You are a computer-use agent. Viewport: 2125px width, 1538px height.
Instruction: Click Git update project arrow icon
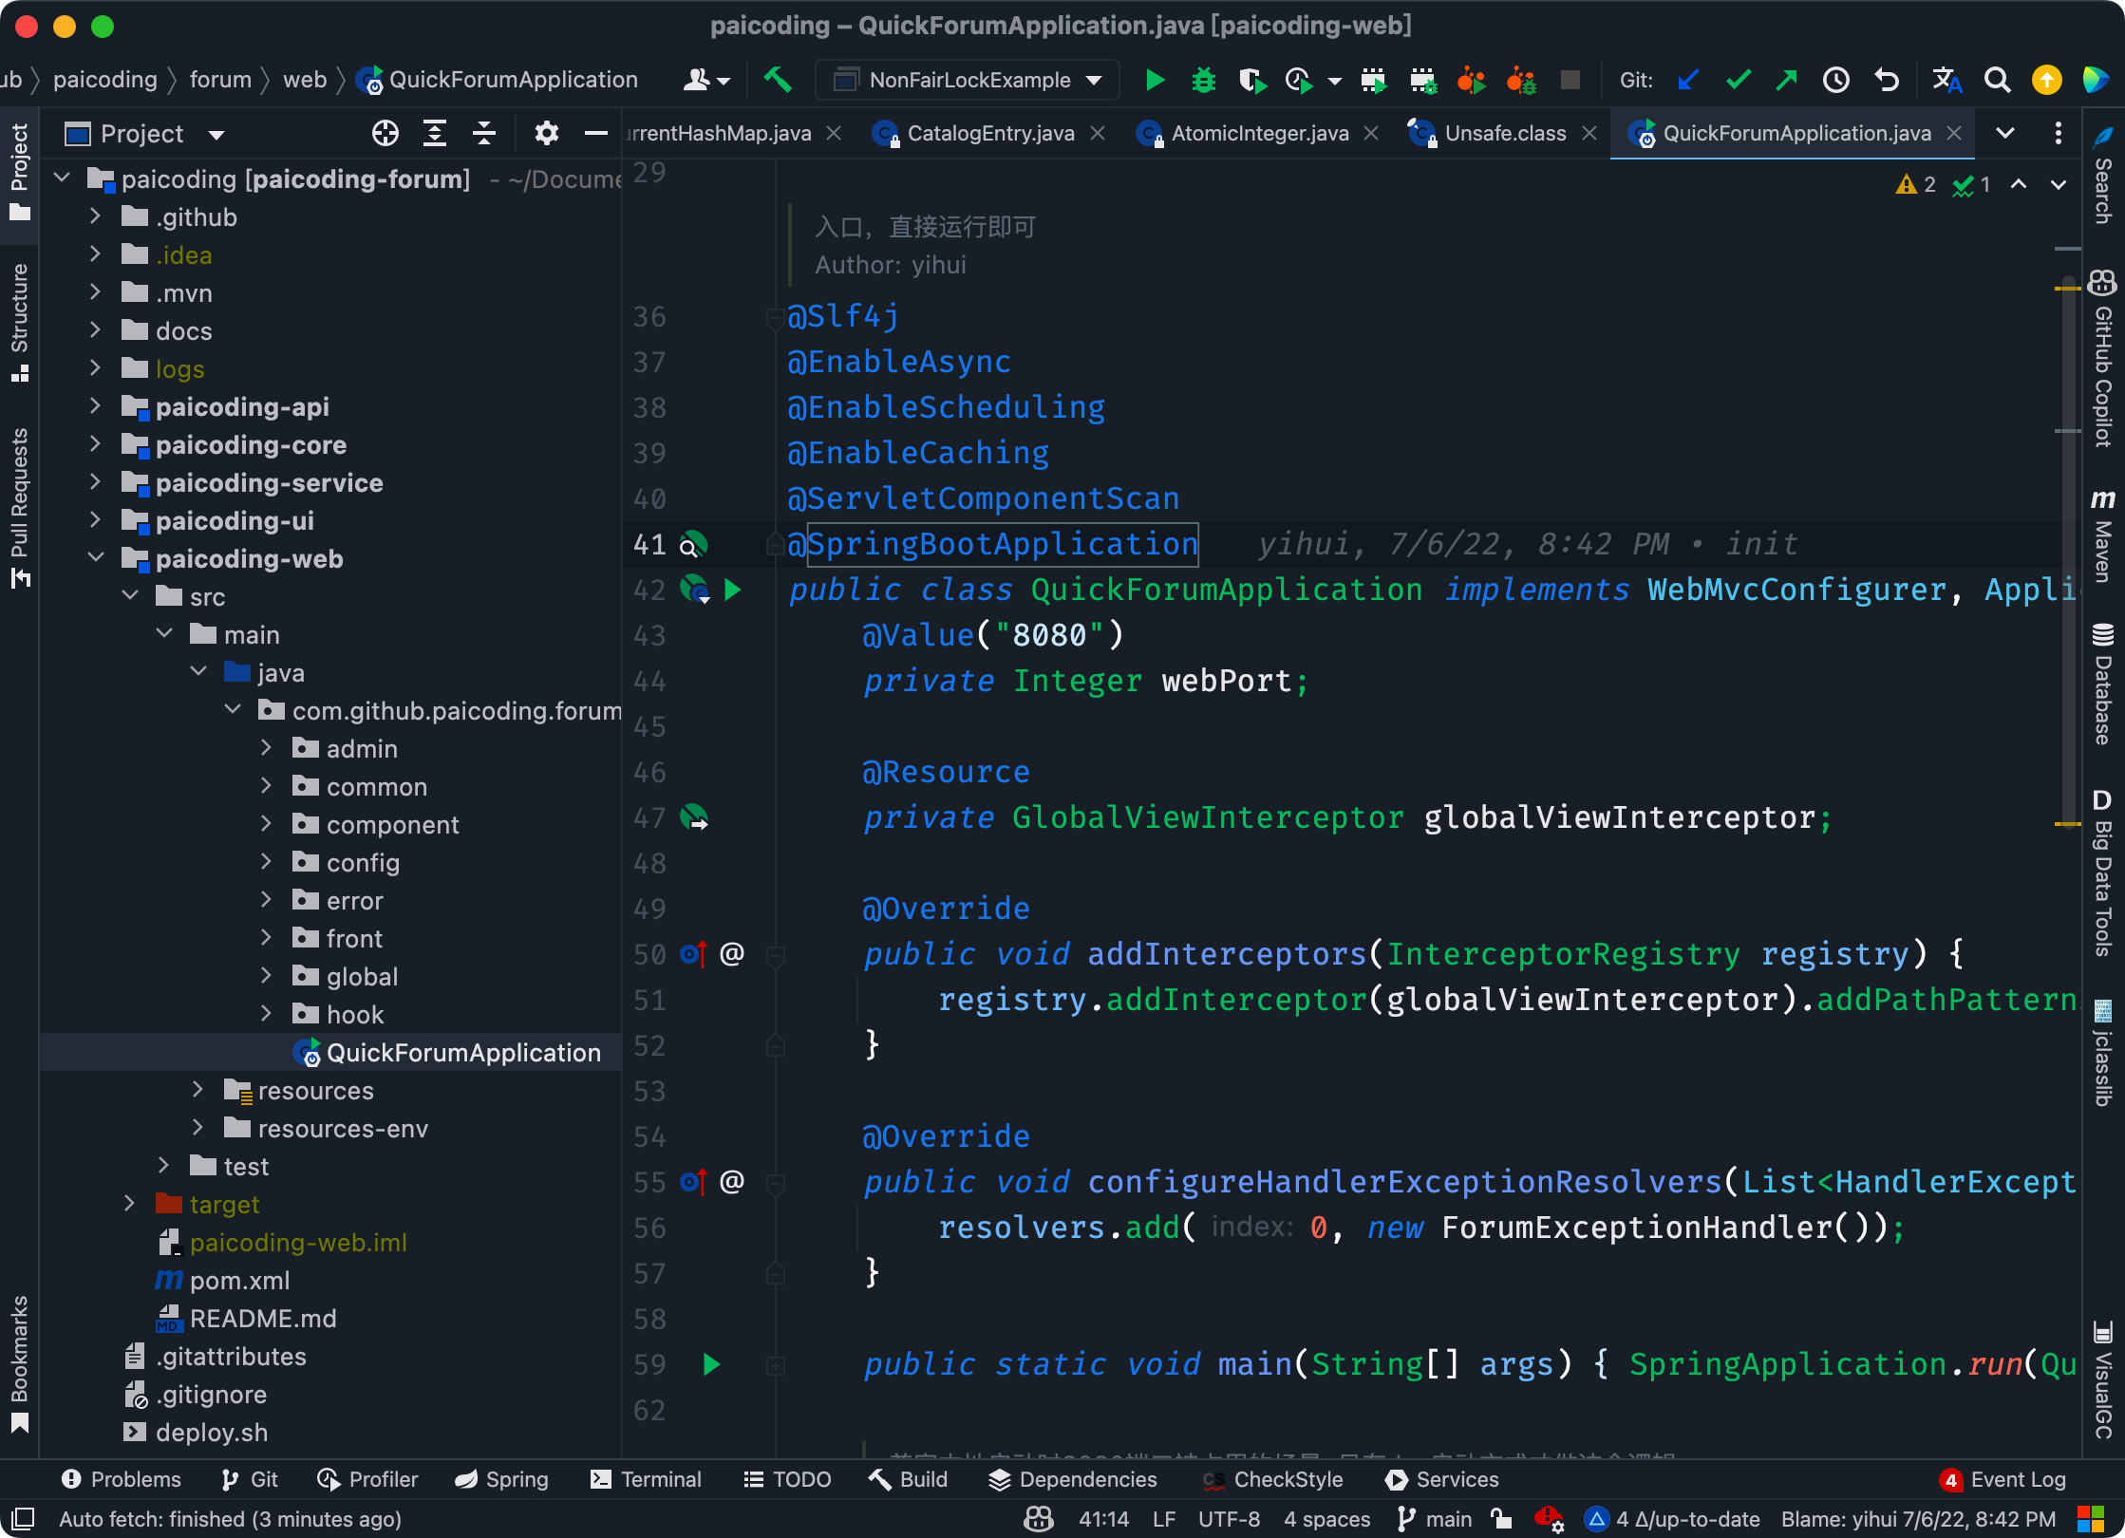[x=1687, y=81]
